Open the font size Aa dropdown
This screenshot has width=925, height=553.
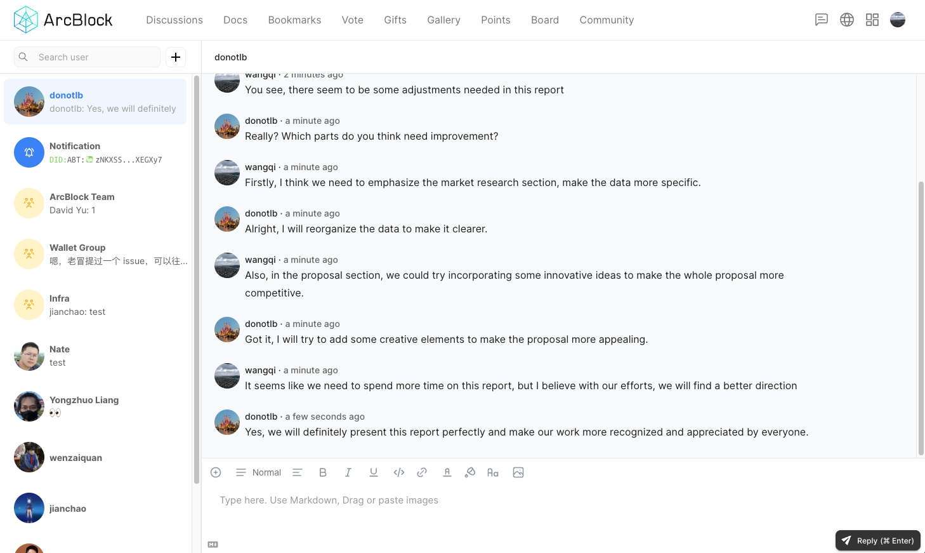(493, 472)
